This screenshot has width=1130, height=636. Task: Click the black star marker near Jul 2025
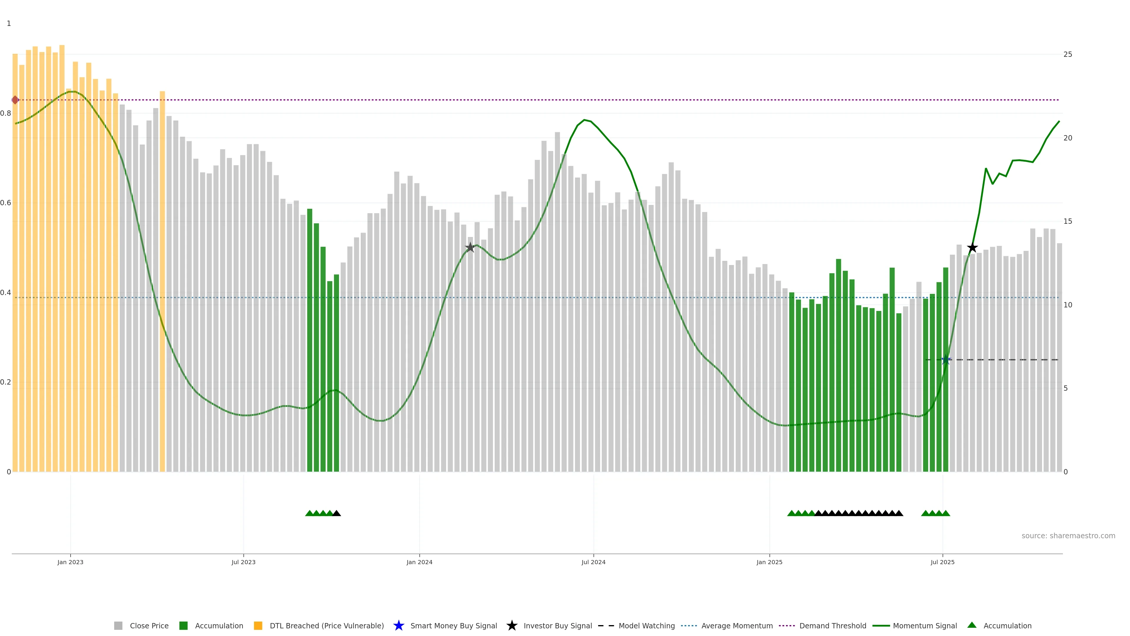pos(972,248)
